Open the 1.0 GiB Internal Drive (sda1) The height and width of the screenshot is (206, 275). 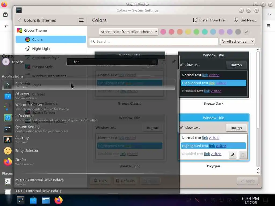point(88,191)
